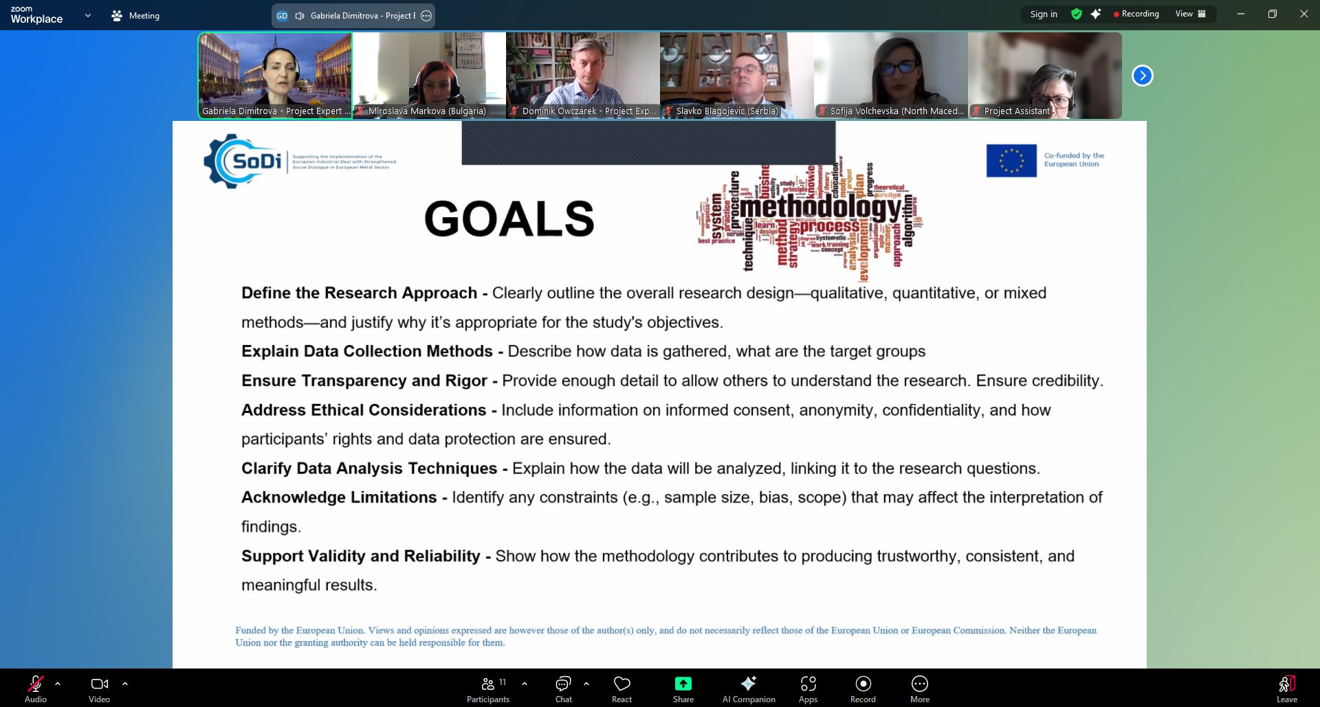The width and height of the screenshot is (1320, 707).
Task: Click muted mic icon on Miroslava Markova
Action: tap(360, 111)
